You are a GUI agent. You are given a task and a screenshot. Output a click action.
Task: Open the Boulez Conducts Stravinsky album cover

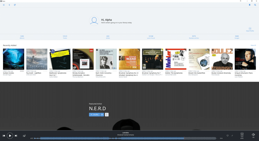pyautogui.click(x=222, y=59)
